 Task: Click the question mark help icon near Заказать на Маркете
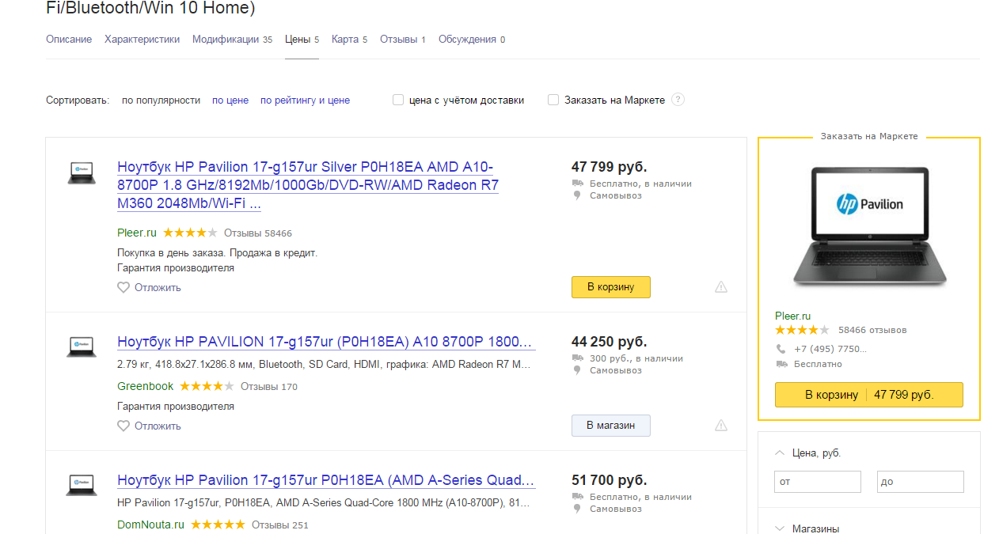tap(678, 100)
